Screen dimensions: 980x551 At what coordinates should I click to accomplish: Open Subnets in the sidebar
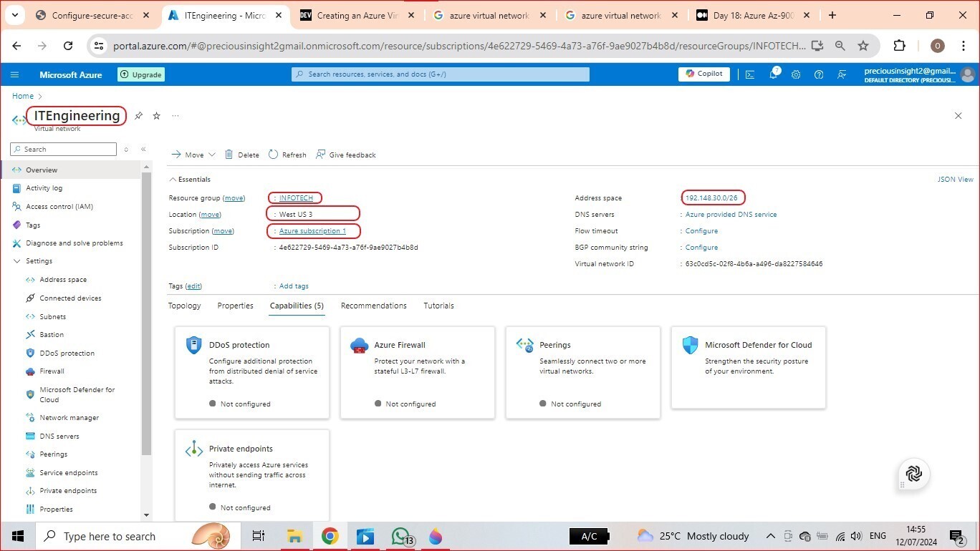[53, 317]
